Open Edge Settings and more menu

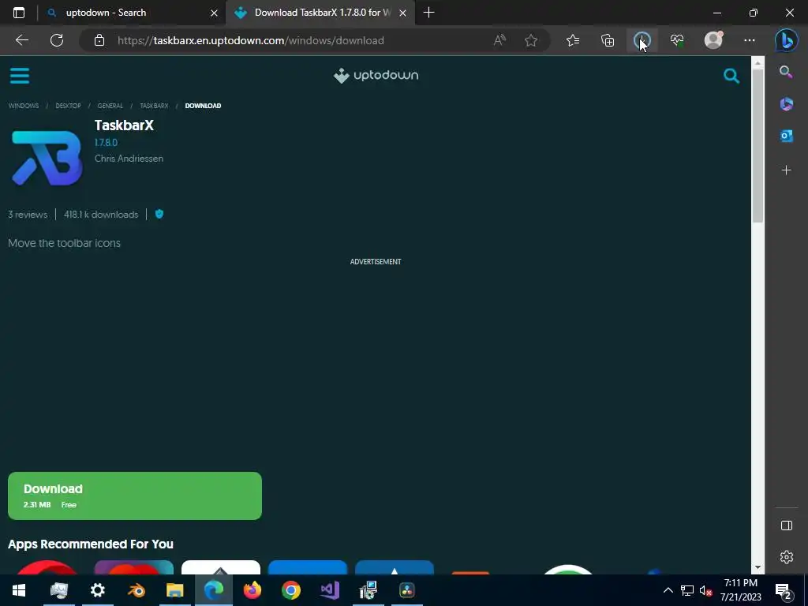click(x=750, y=40)
